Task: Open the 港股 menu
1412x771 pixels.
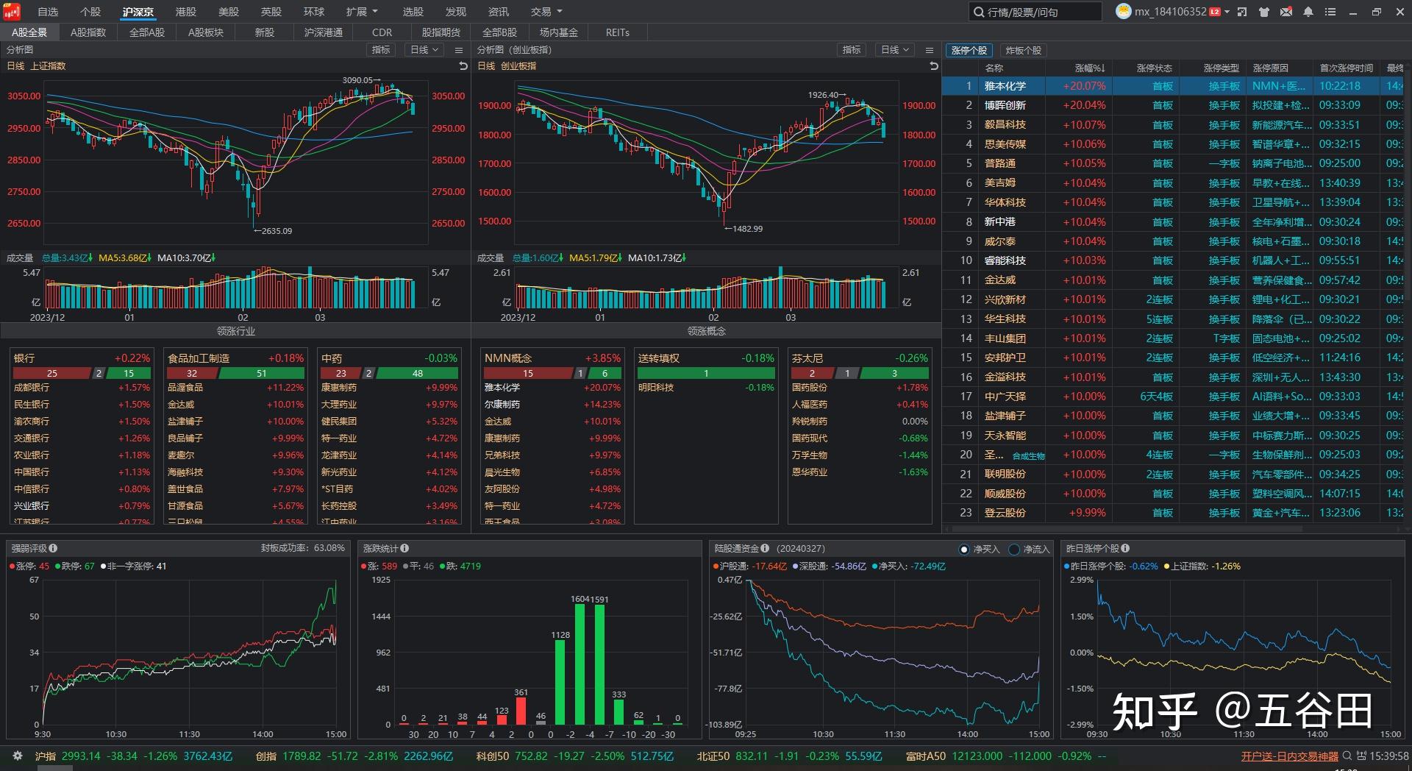Action: [186, 12]
